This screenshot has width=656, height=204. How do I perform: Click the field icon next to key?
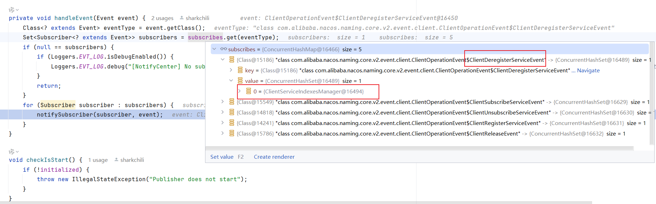240,70
